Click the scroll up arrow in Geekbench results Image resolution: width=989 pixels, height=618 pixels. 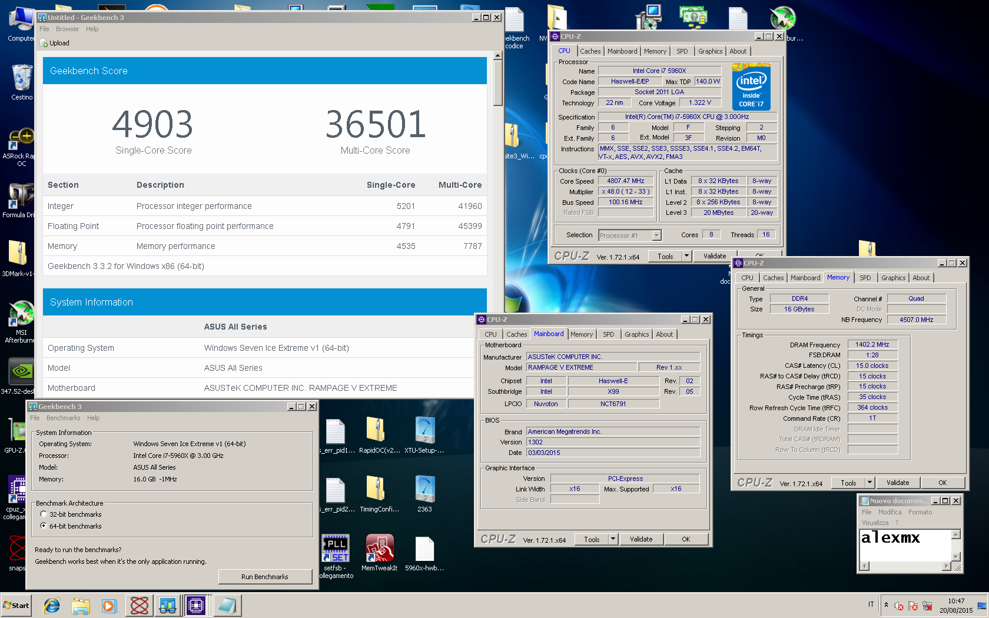(498, 56)
